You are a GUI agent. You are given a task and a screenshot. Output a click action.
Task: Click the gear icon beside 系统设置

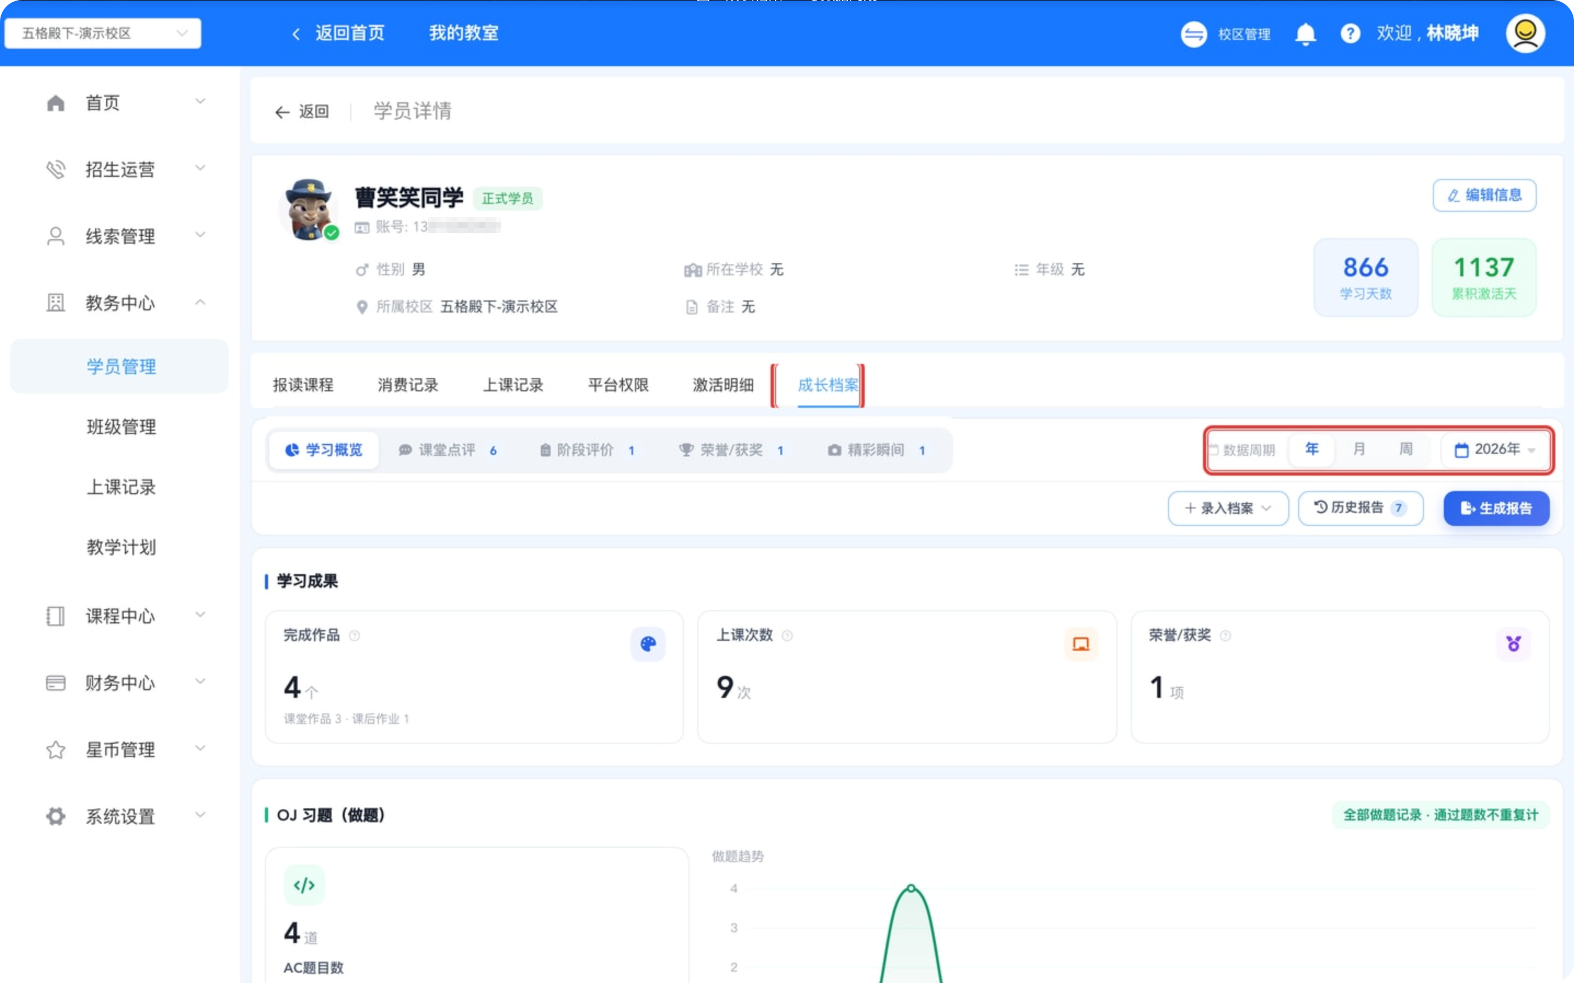coord(56,816)
